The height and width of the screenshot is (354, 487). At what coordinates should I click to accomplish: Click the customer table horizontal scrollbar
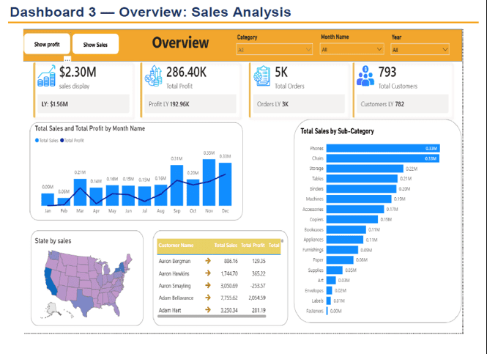click(212, 317)
